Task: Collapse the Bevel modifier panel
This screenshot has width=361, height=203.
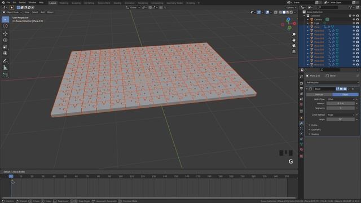Action: [307, 89]
